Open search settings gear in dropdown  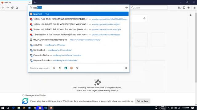pos(126,68)
